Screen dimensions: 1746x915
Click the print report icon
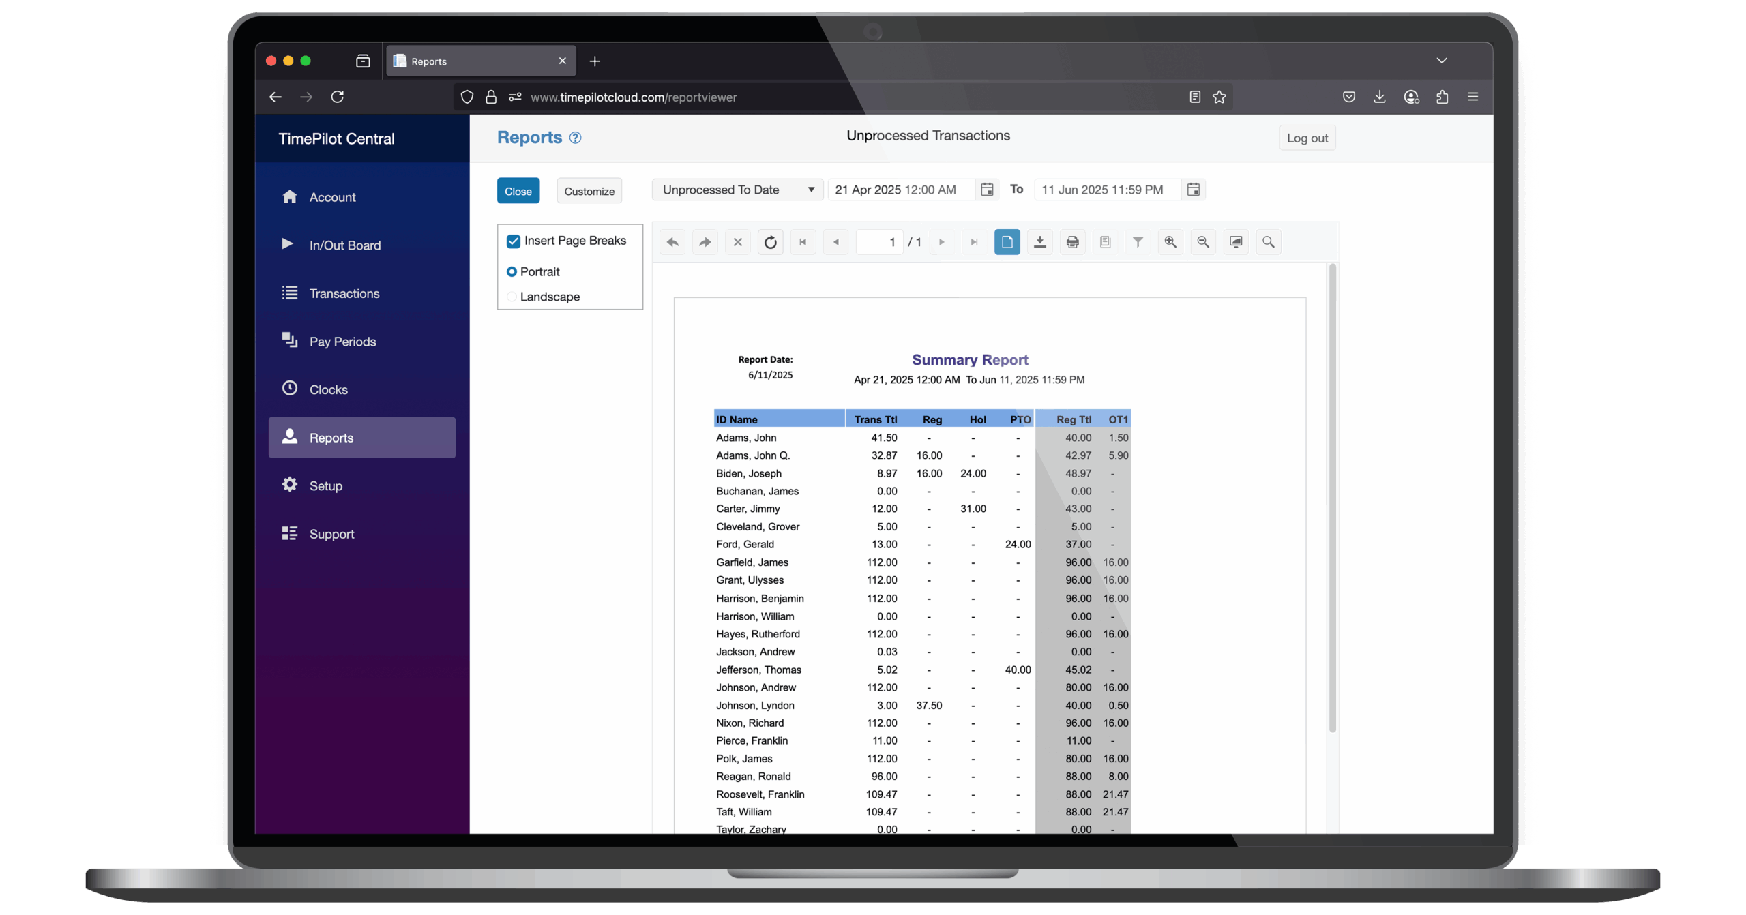(1072, 242)
